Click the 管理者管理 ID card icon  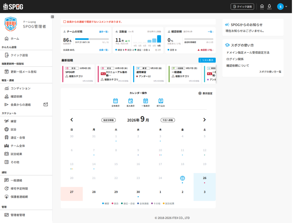[x=7, y=215]
